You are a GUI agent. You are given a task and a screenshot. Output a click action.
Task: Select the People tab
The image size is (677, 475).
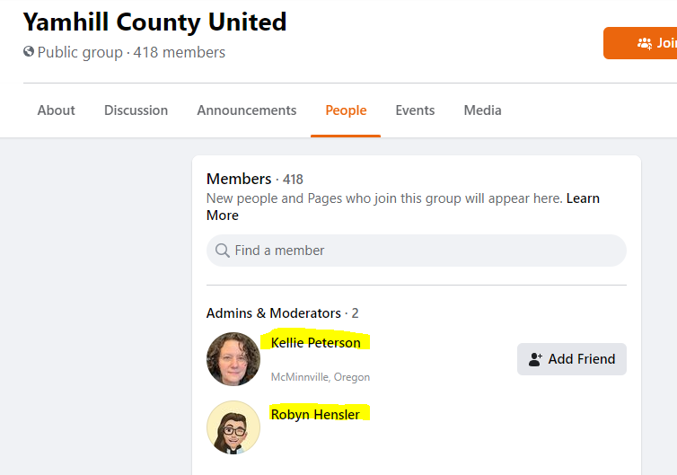coord(346,110)
